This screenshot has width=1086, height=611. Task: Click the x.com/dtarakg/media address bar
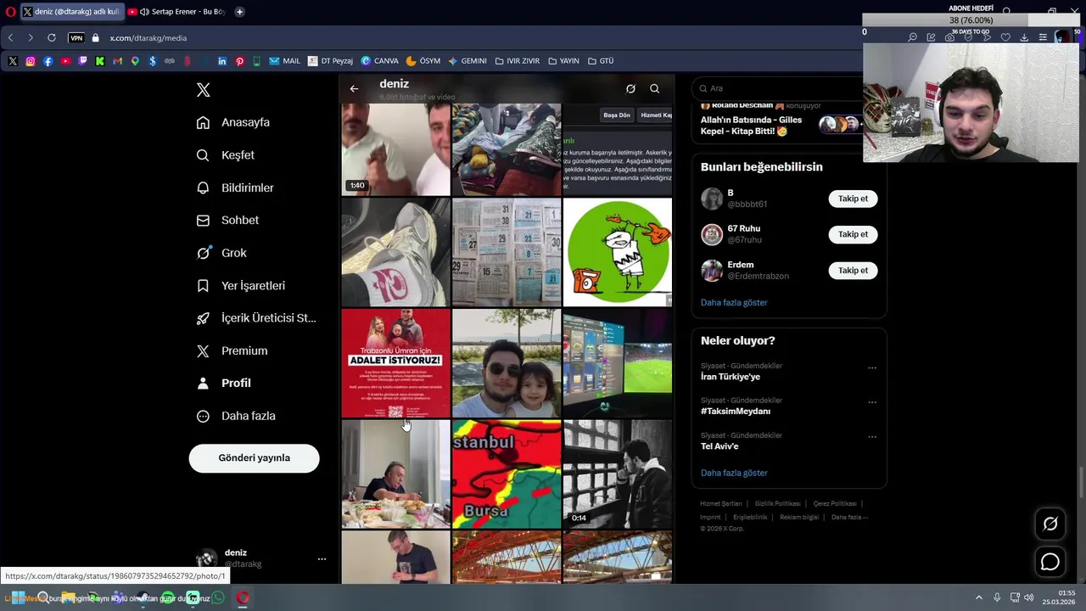coord(148,38)
